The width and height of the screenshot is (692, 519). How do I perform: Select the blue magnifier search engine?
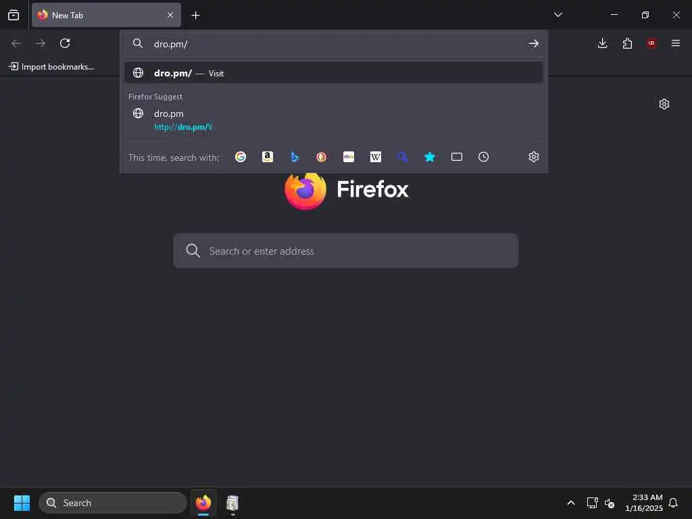[403, 157]
